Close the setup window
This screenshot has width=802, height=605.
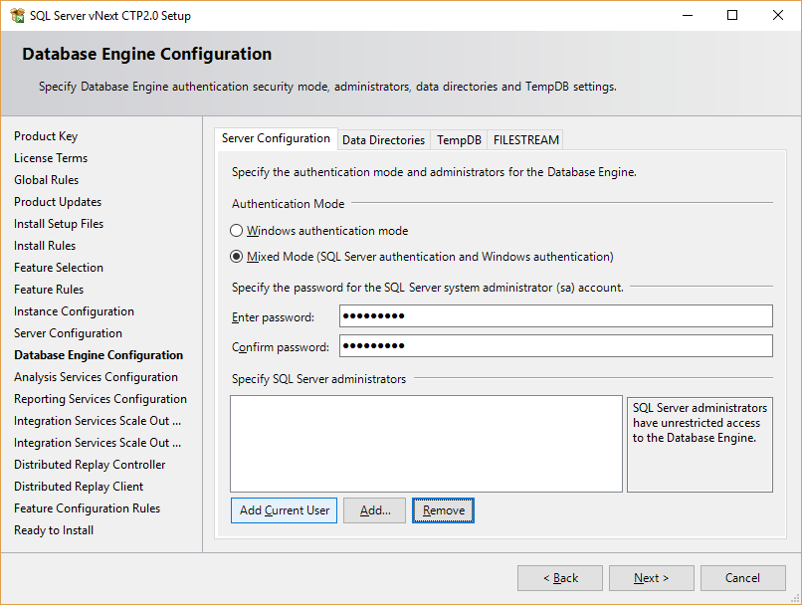tap(777, 15)
